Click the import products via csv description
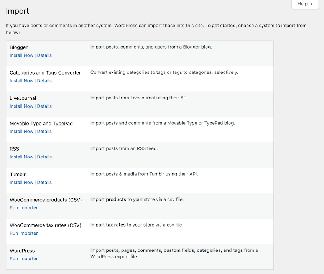 137,199
